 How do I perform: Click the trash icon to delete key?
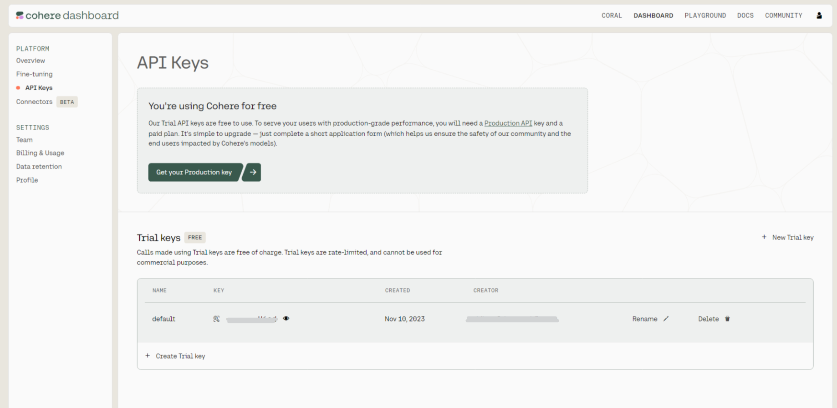(727, 319)
